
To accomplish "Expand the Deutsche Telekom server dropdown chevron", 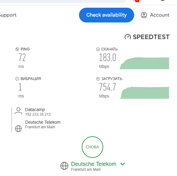I will tap(122, 164).
